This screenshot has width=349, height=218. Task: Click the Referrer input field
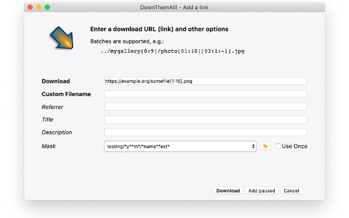click(205, 107)
